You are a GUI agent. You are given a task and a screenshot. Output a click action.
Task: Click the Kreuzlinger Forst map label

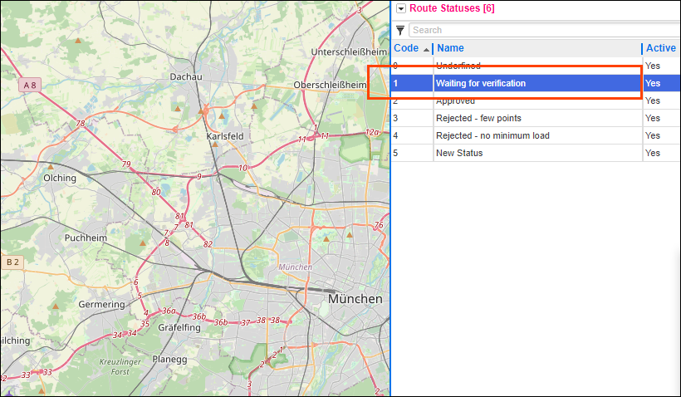pyautogui.click(x=120, y=366)
